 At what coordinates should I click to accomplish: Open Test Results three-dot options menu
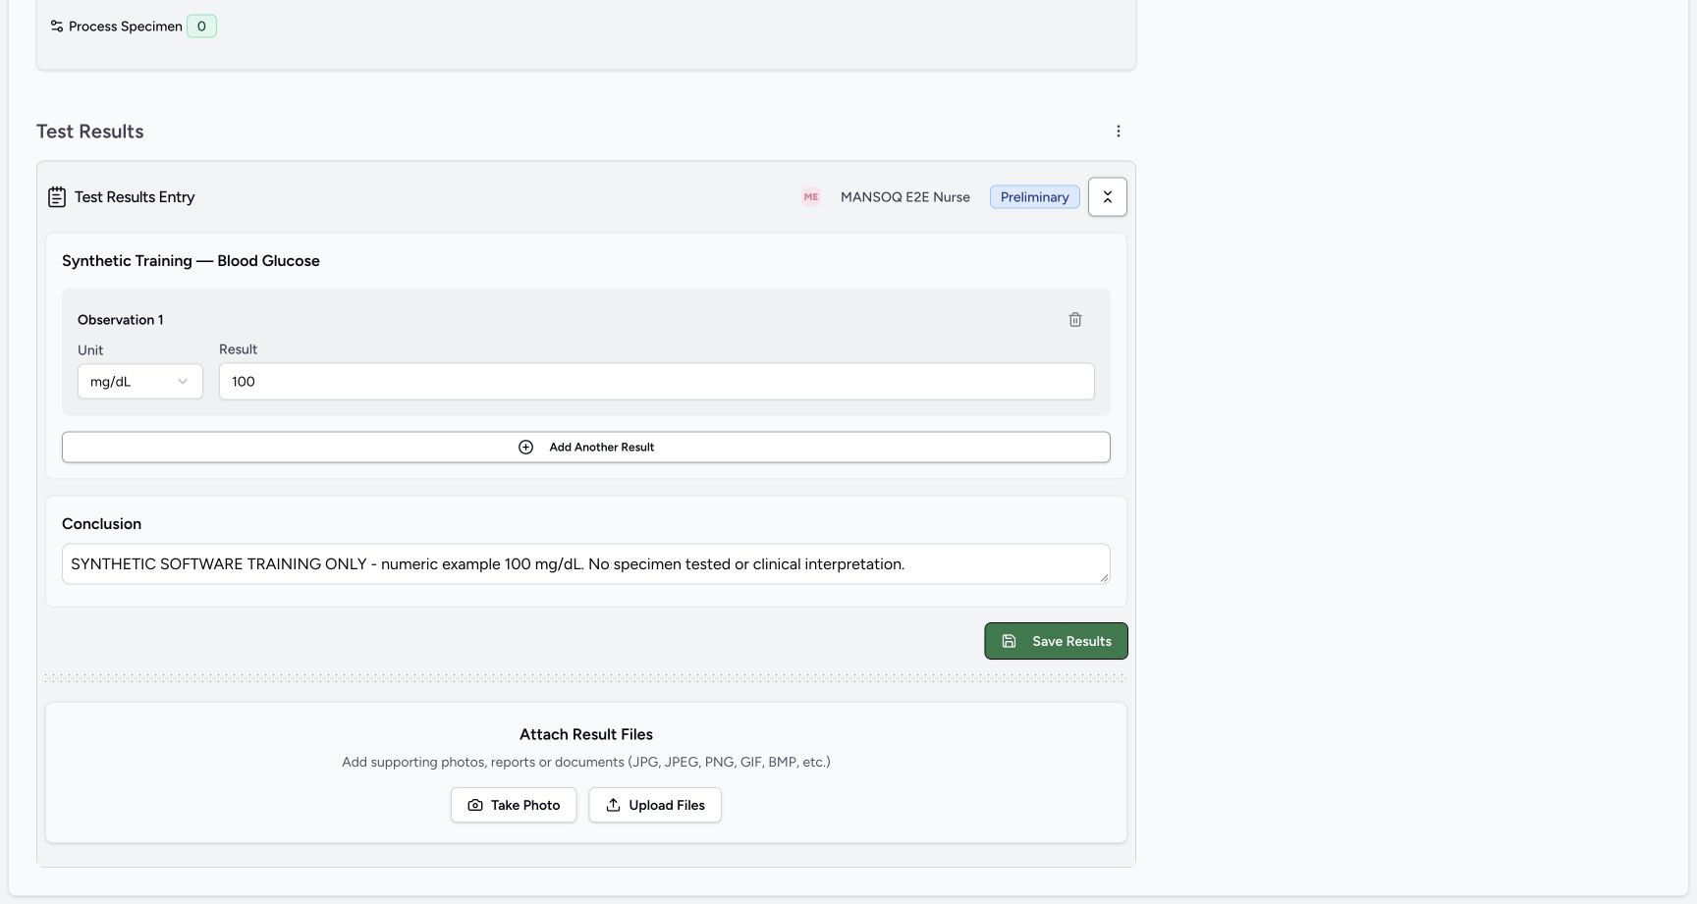pyautogui.click(x=1118, y=132)
